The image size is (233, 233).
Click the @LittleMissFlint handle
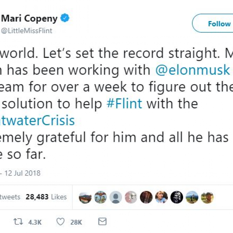(x=27, y=31)
